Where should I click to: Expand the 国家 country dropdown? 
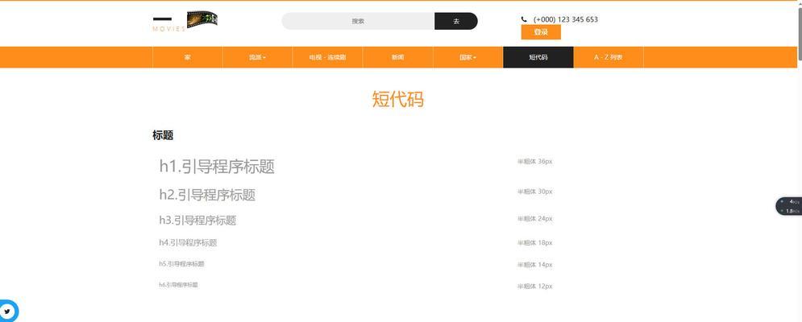468,57
